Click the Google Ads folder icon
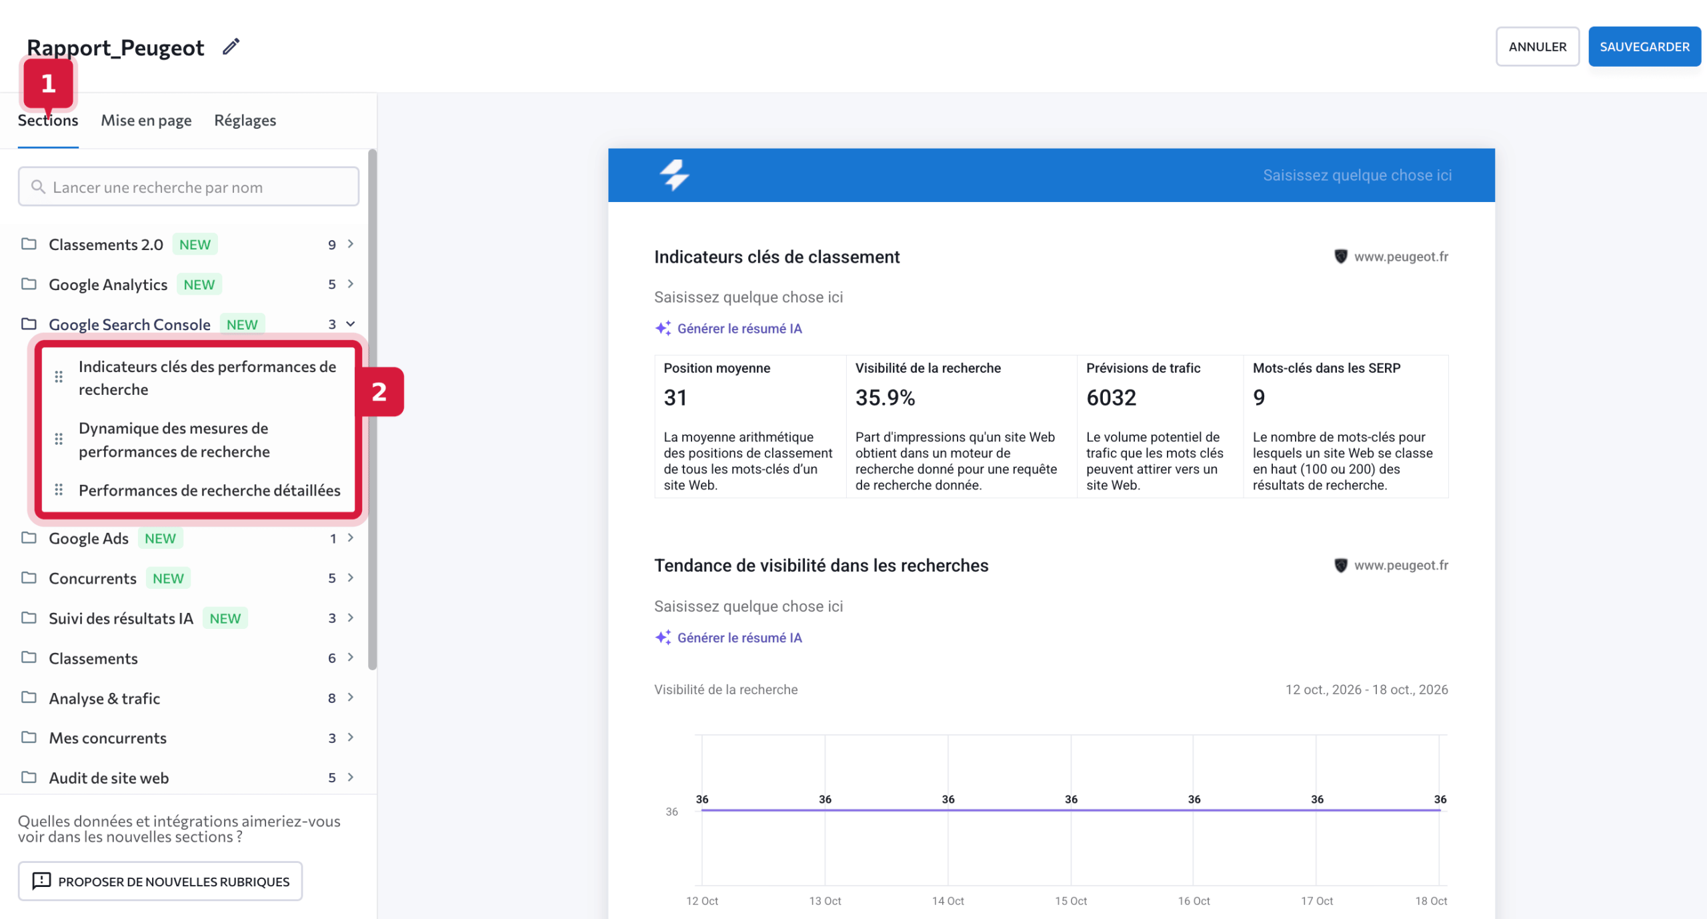Image resolution: width=1707 pixels, height=919 pixels. 29,538
